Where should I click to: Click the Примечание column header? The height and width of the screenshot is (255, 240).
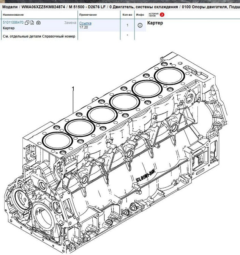tap(88, 14)
